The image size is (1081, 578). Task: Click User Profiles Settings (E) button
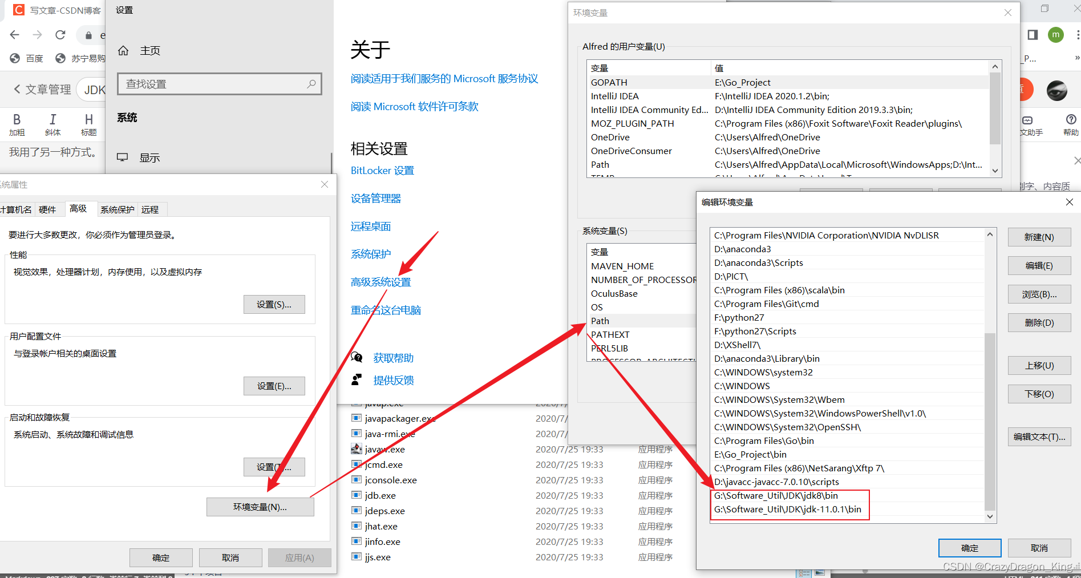click(x=274, y=386)
